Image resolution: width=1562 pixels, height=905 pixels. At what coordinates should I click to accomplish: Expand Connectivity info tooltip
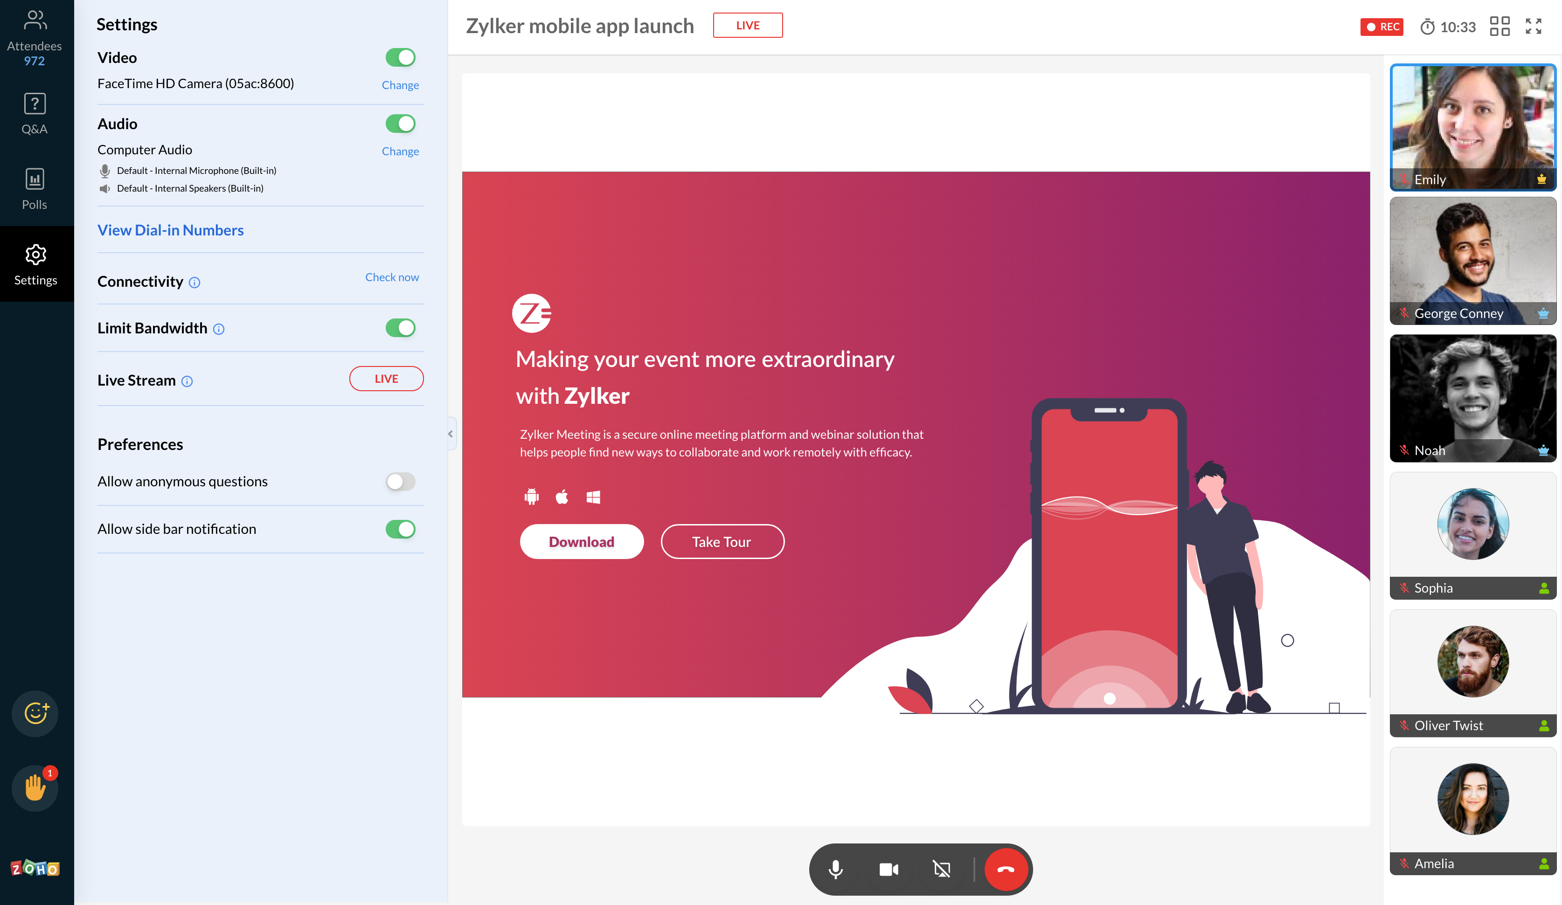click(193, 281)
